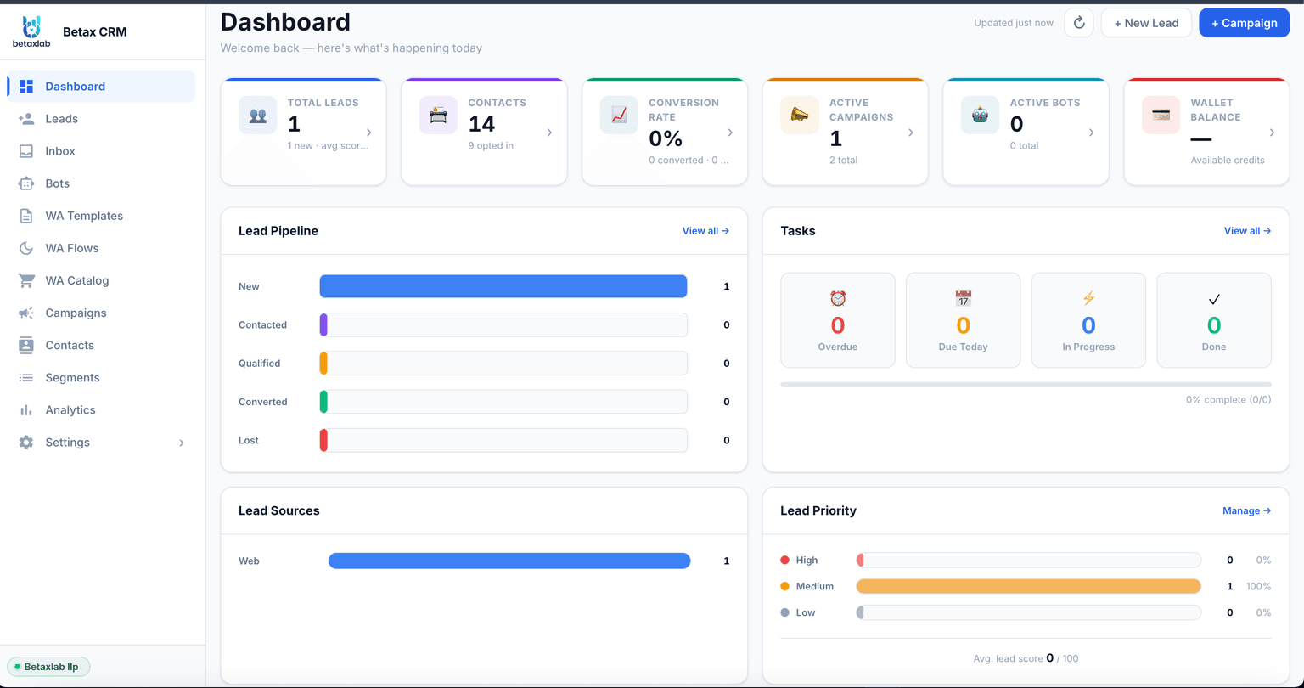Click the Total Leads people icon
The image size is (1304, 688).
point(258,115)
